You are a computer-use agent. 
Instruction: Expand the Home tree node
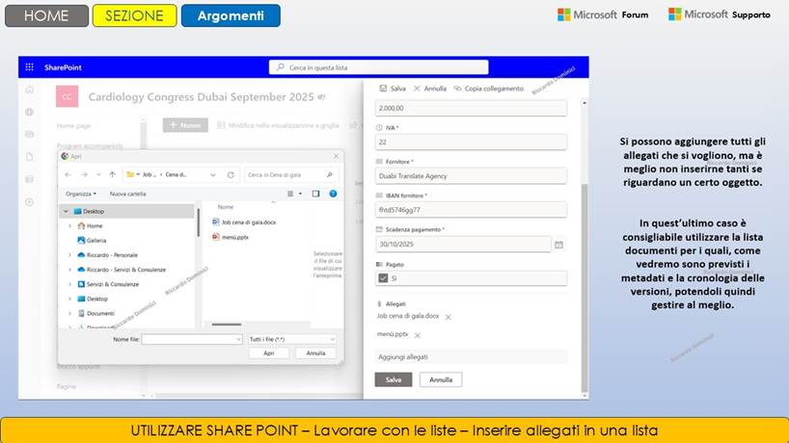tap(70, 226)
